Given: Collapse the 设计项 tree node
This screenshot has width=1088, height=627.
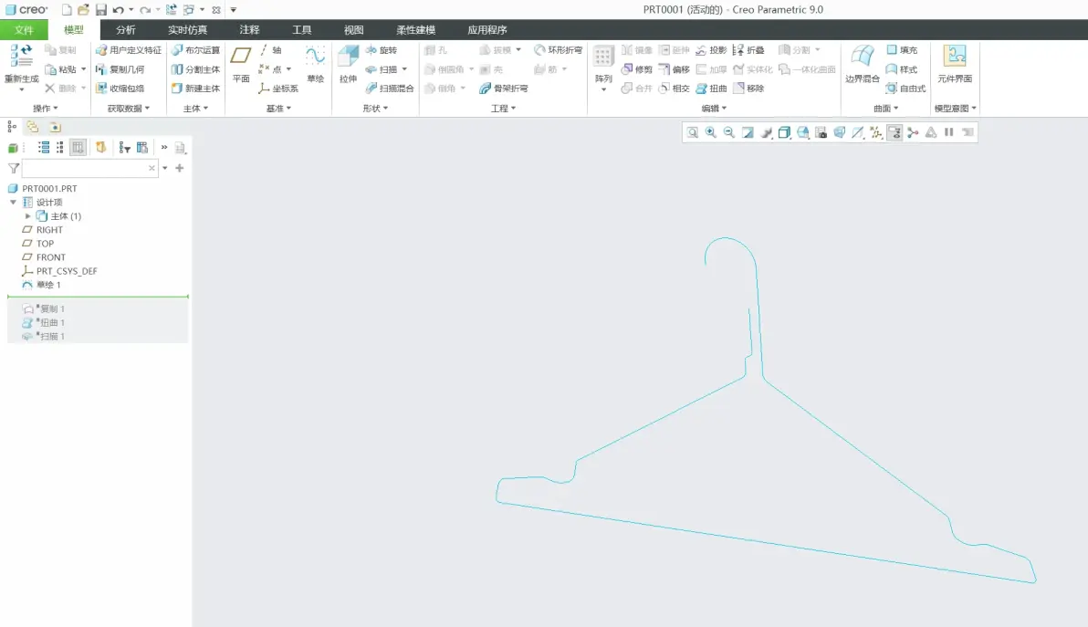Looking at the screenshot, I should [13, 203].
